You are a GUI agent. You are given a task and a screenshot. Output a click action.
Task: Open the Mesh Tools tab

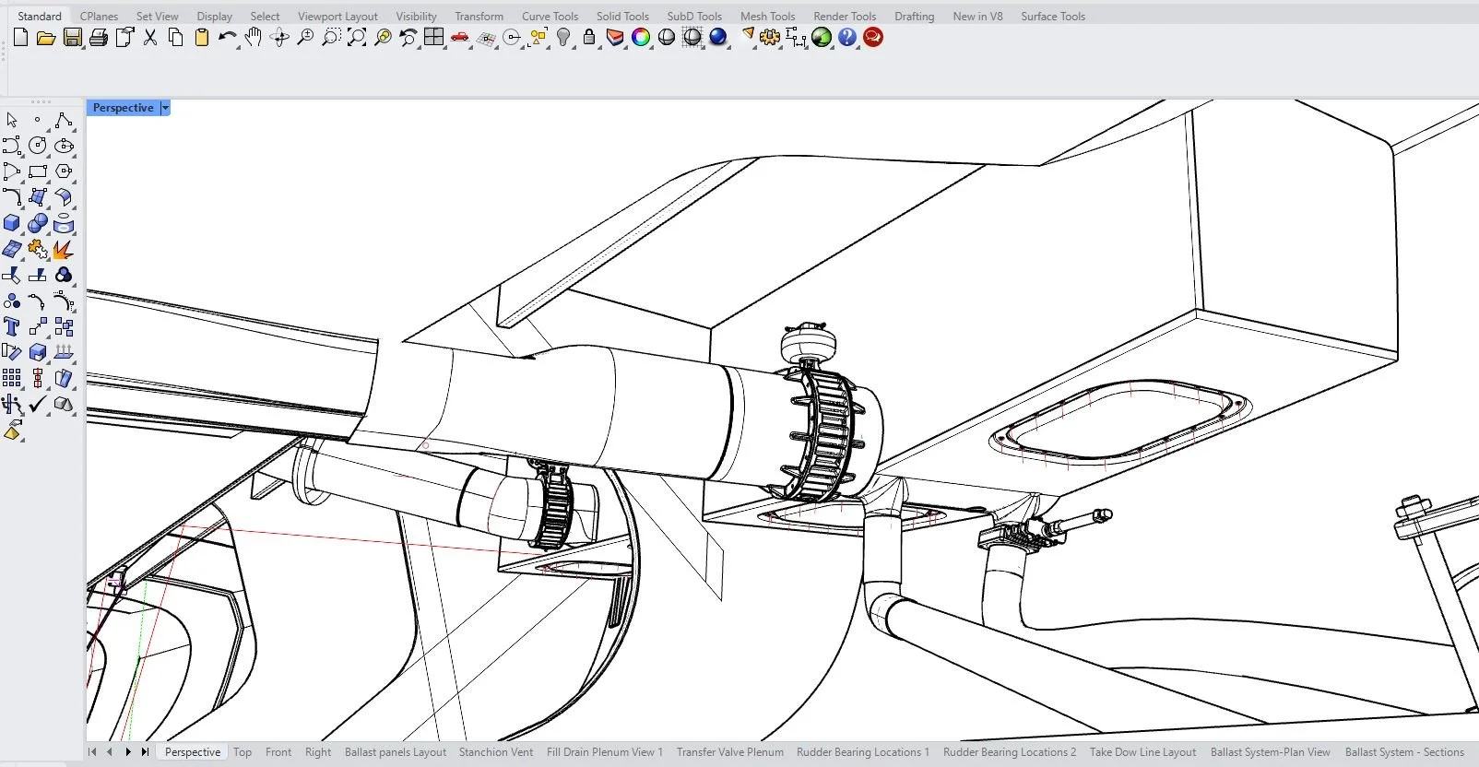coord(767,16)
